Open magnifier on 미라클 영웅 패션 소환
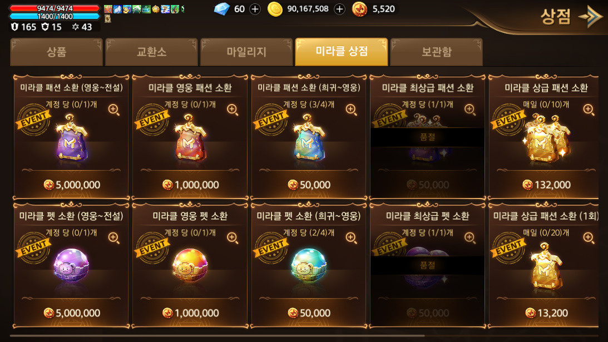608x342 pixels. (x=233, y=110)
